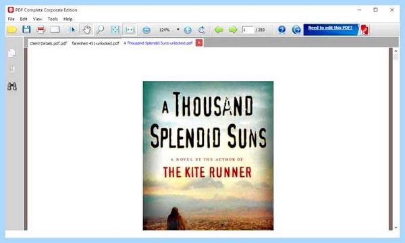
Task: Click the scrollbar up arrow
Action: tap(396, 51)
